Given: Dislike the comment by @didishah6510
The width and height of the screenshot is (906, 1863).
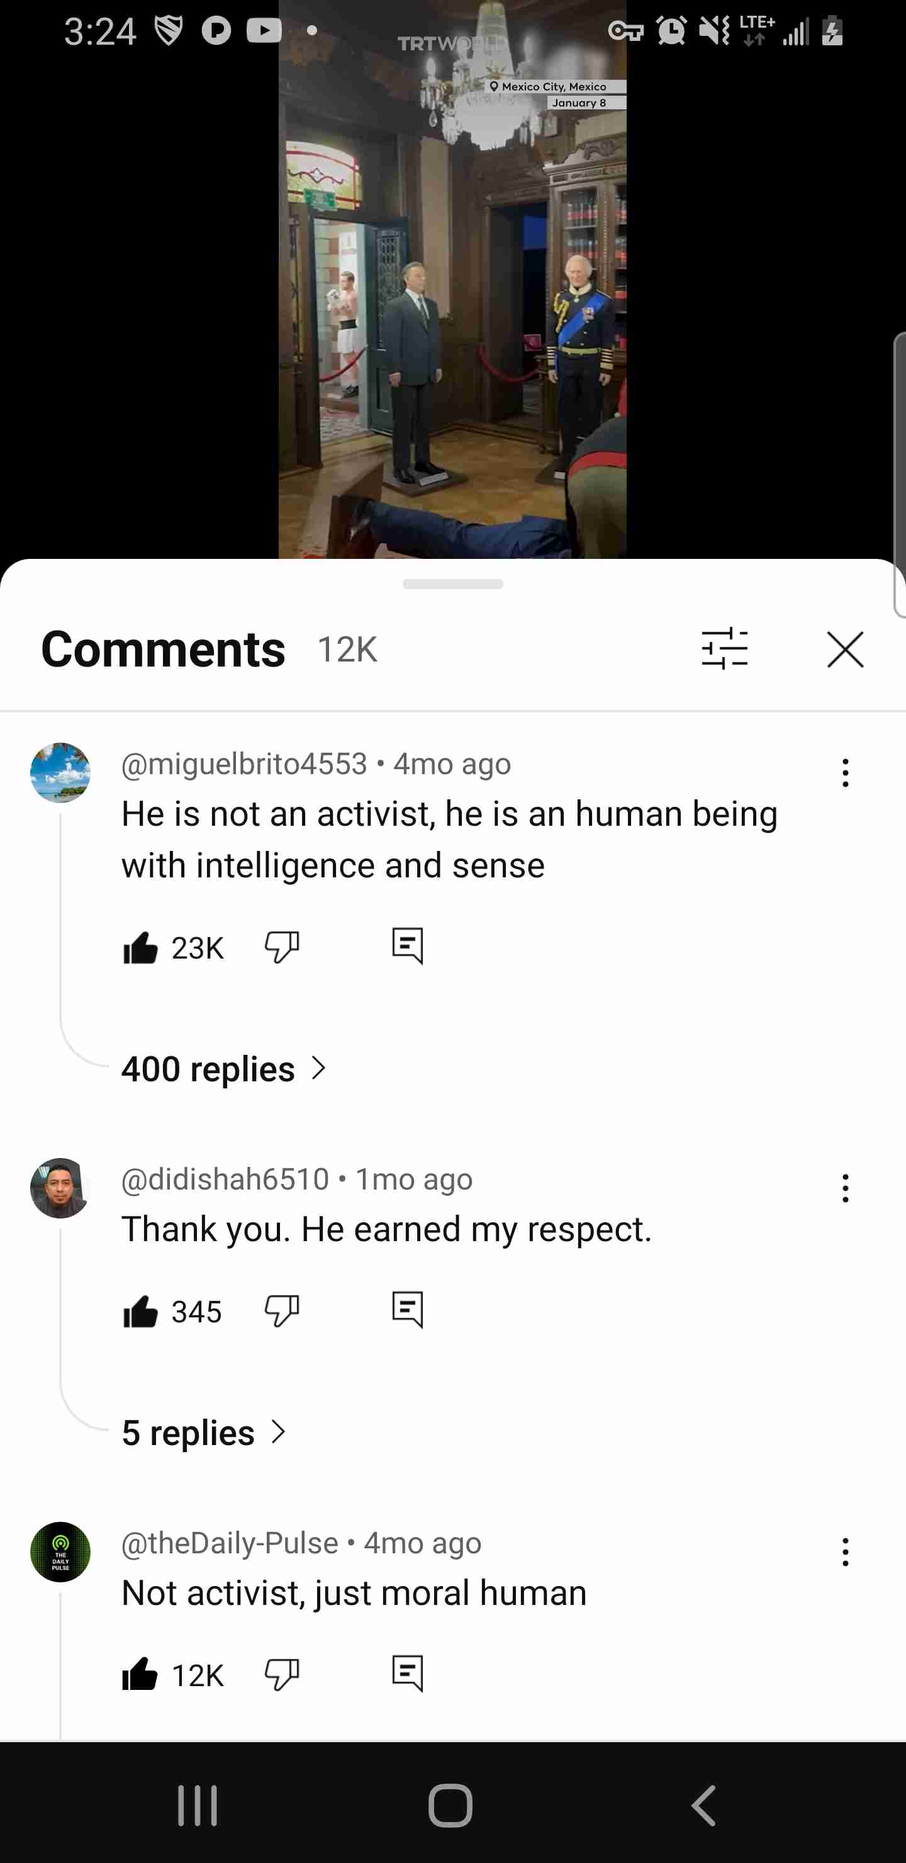Looking at the screenshot, I should tap(282, 1311).
